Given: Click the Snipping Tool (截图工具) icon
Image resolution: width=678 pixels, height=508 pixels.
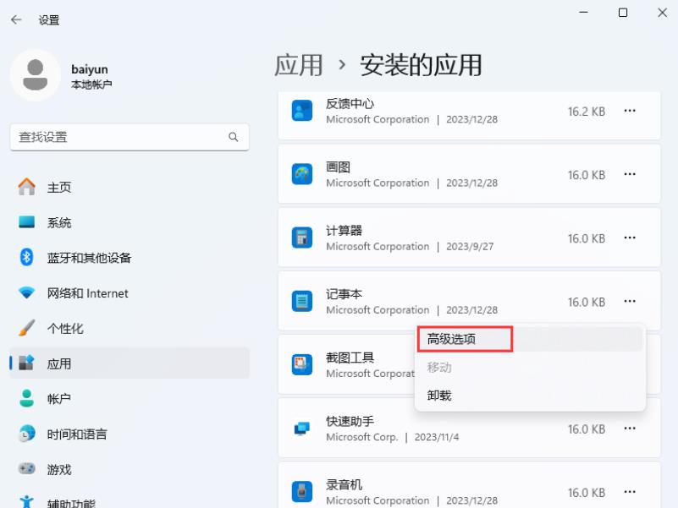Looking at the screenshot, I should (300, 364).
